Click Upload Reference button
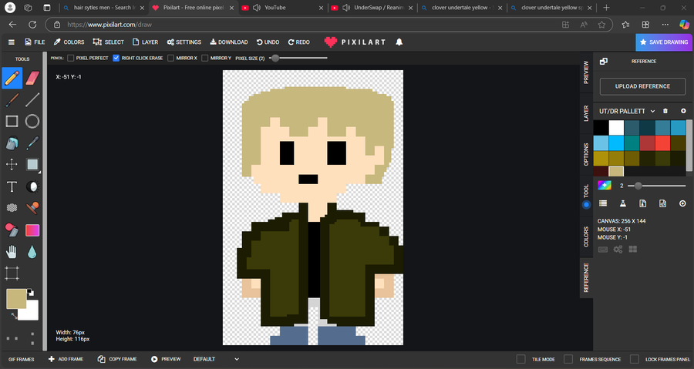Viewport: 694px width, 369px height. 642,86
